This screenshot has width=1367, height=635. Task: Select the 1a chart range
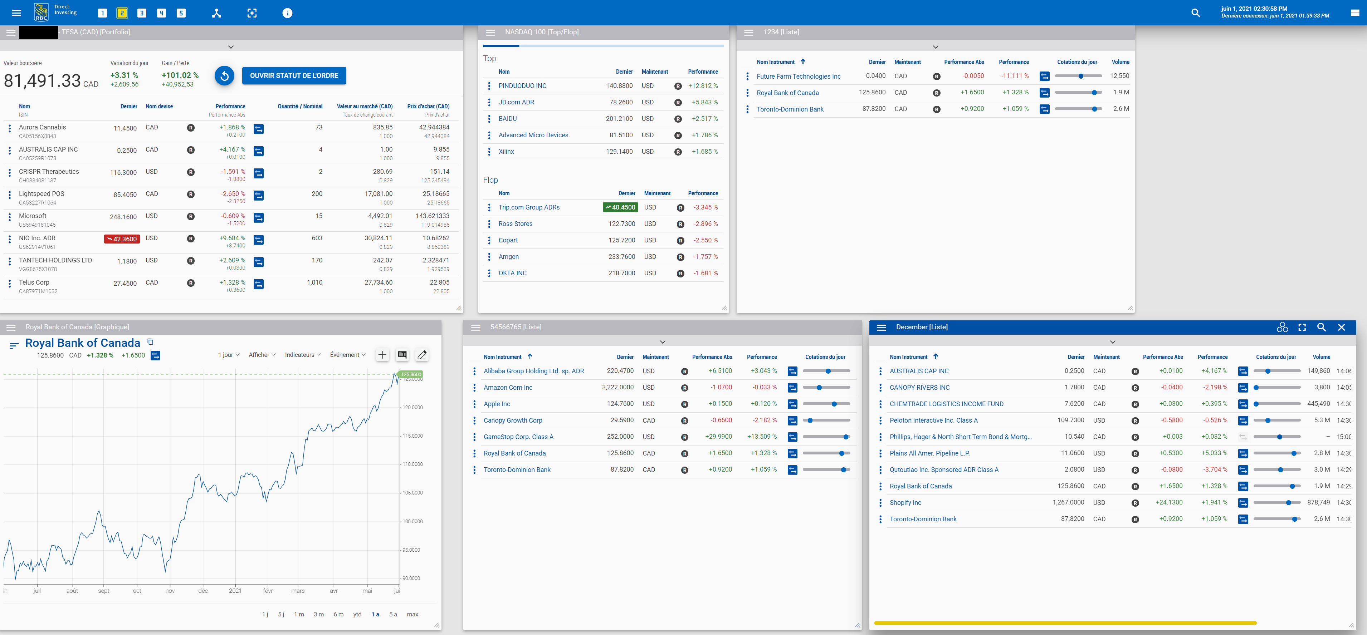click(375, 614)
